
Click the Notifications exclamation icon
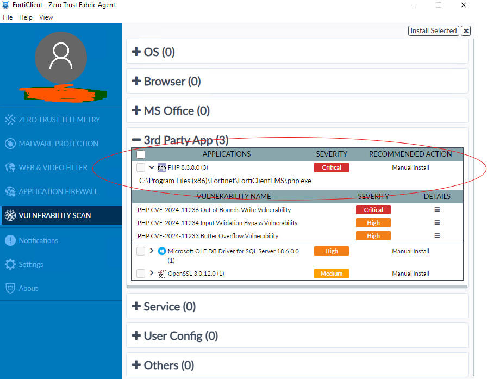10,240
